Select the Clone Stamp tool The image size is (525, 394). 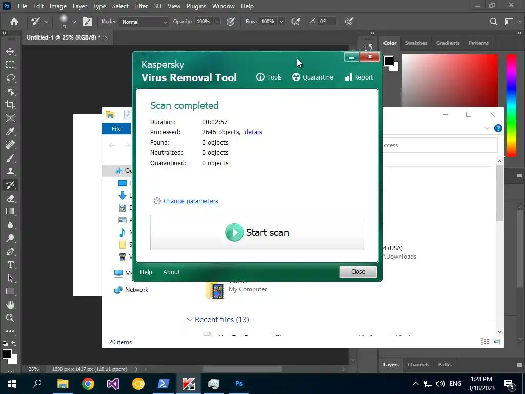10,171
